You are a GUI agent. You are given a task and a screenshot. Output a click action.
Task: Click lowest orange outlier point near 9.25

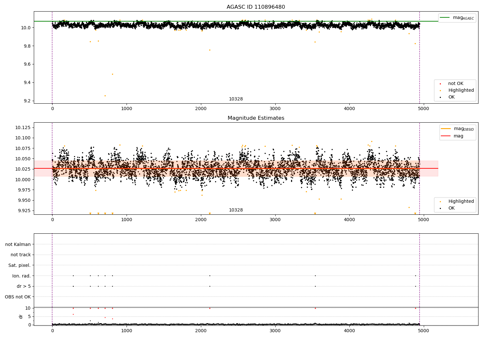pos(105,96)
